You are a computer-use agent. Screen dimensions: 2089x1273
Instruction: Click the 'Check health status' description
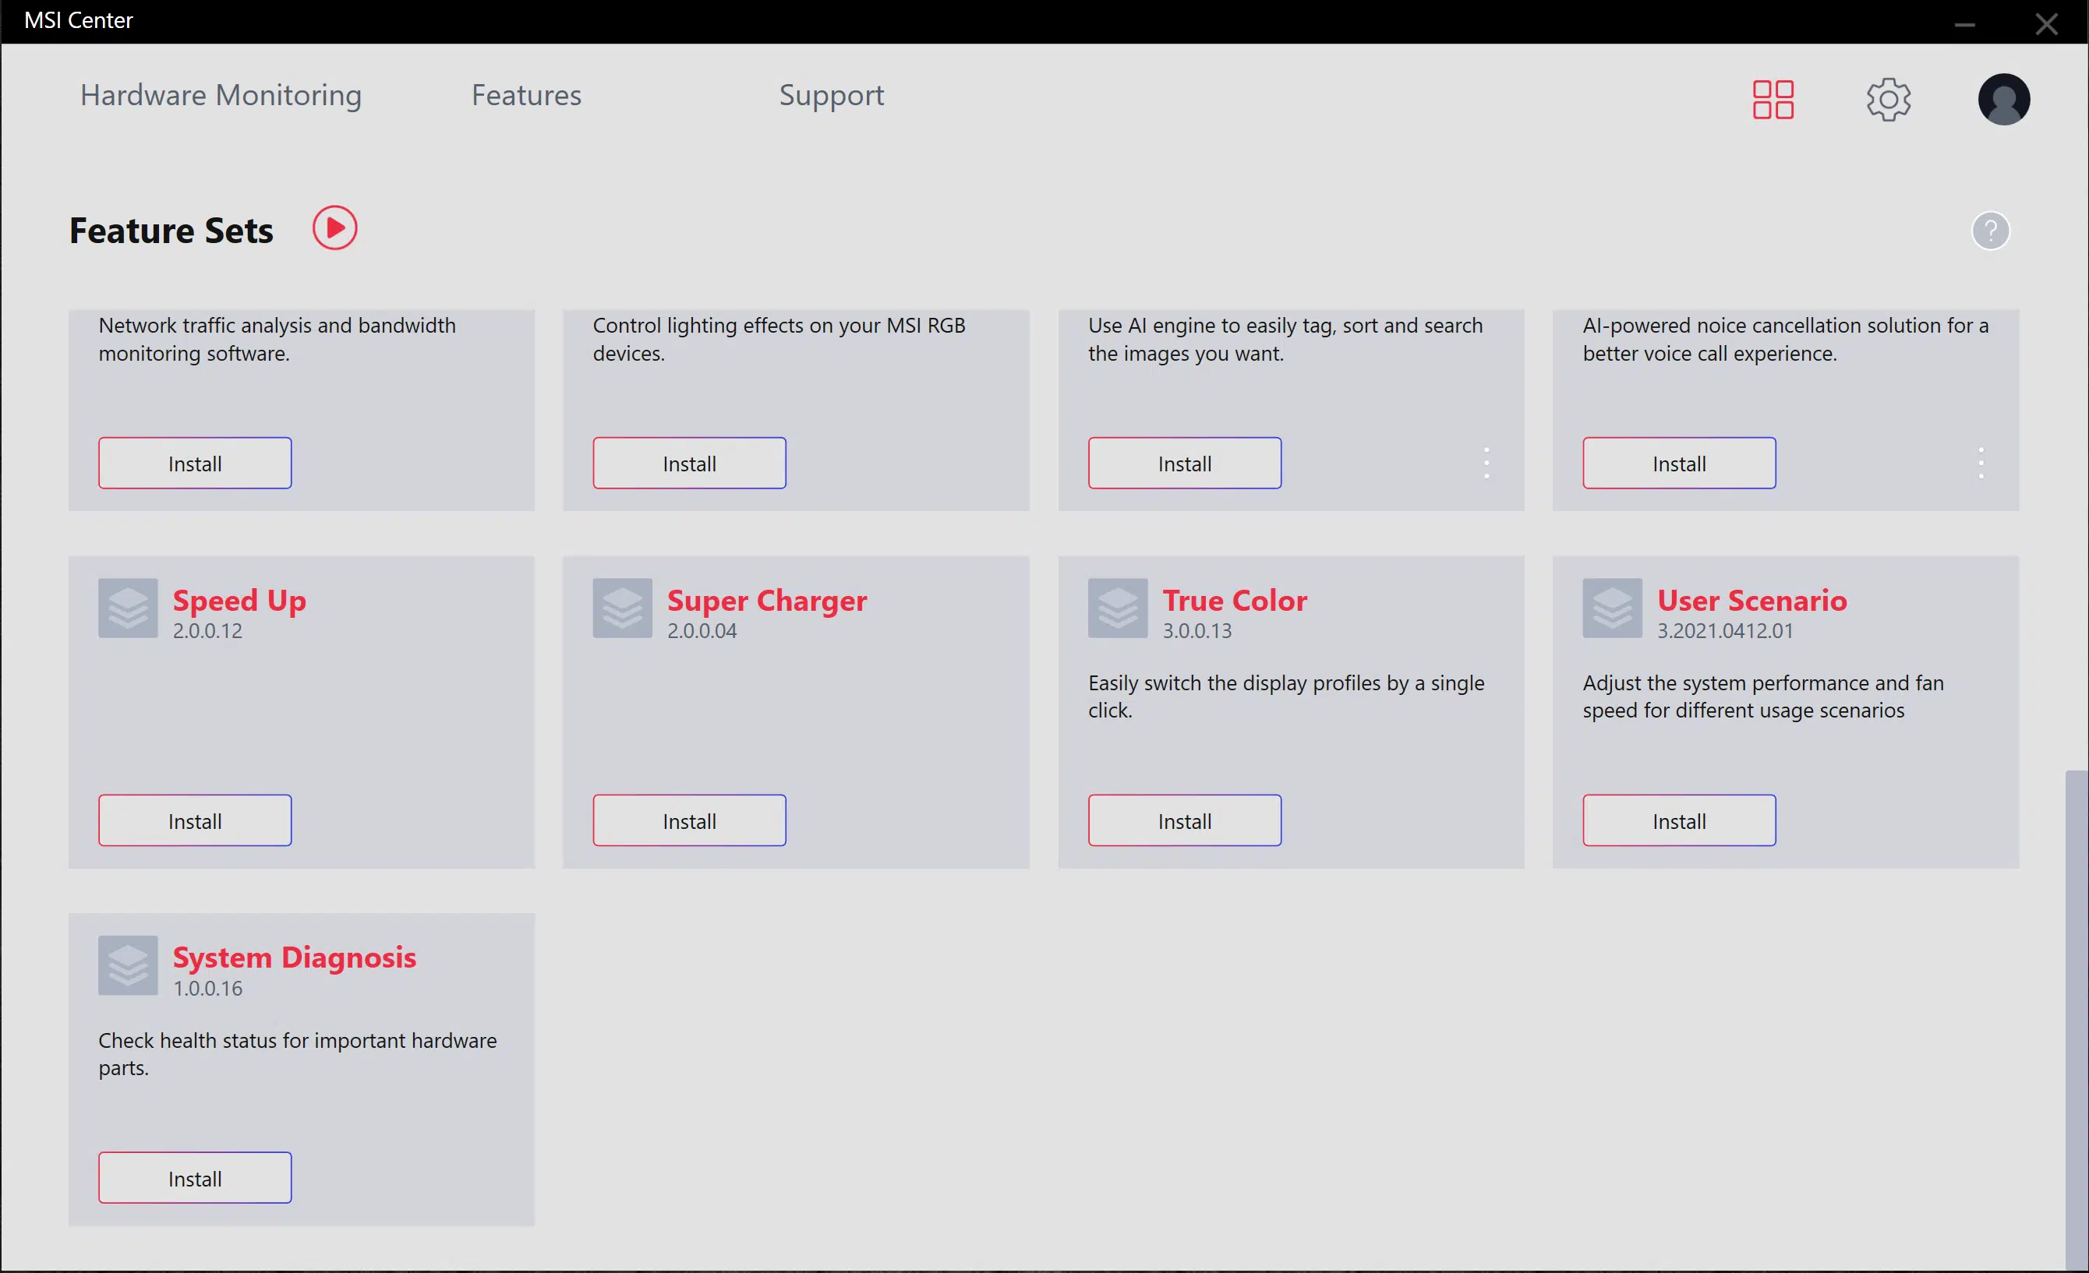[x=298, y=1054]
